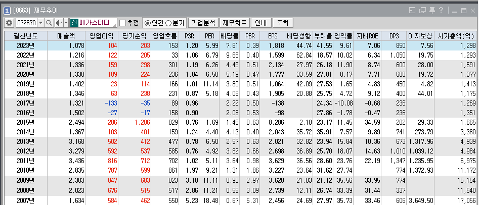Click the 영익률 column header

pyautogui.click(x=343, y=36)
